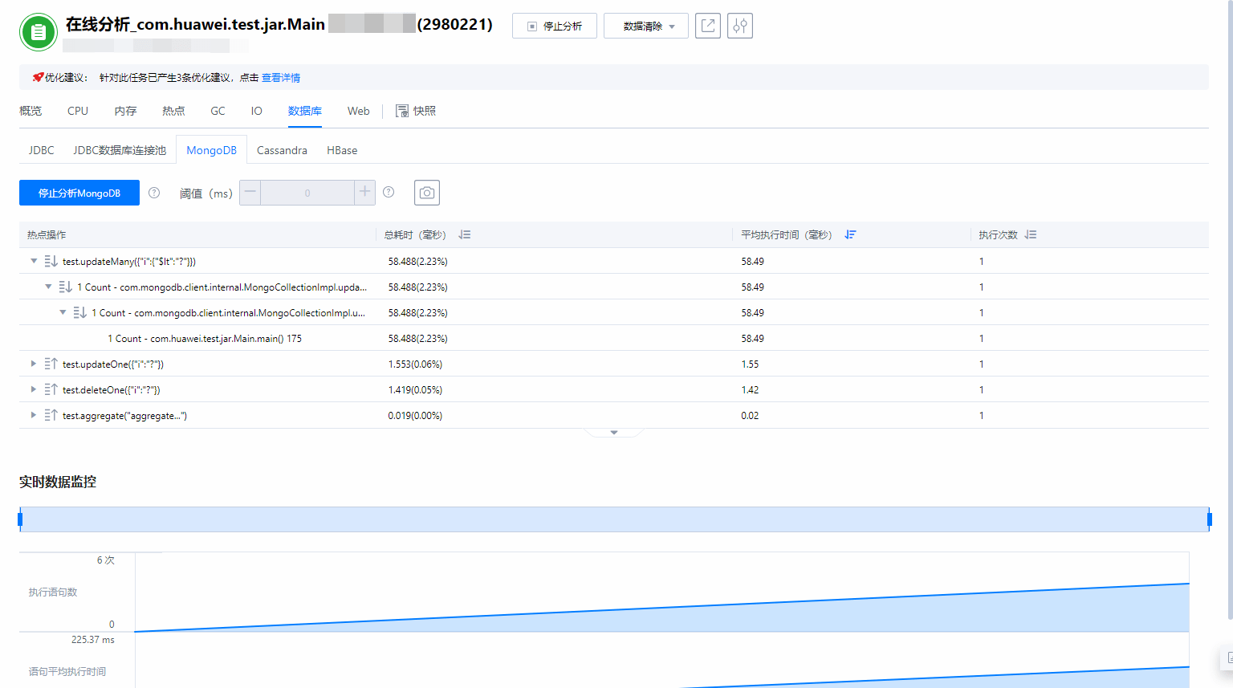The width and height of the screenshot is (1233, 688).
Task: Expand the test.aggregate row
Action: 34,415
